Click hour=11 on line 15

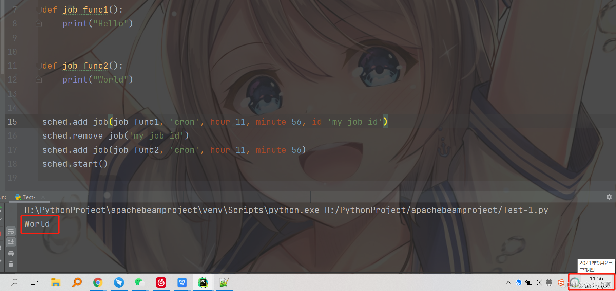pyautogui.click(x=228, y=122)
